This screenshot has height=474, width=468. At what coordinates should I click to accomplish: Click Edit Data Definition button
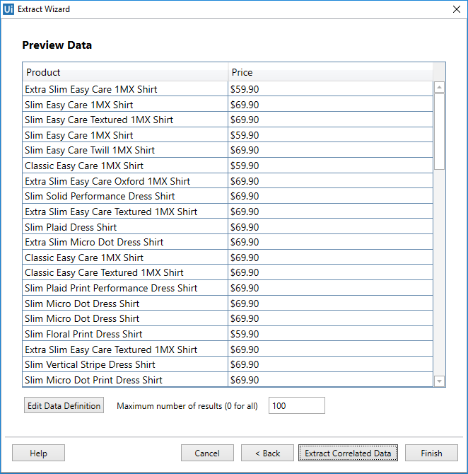[x=64, y=406]
